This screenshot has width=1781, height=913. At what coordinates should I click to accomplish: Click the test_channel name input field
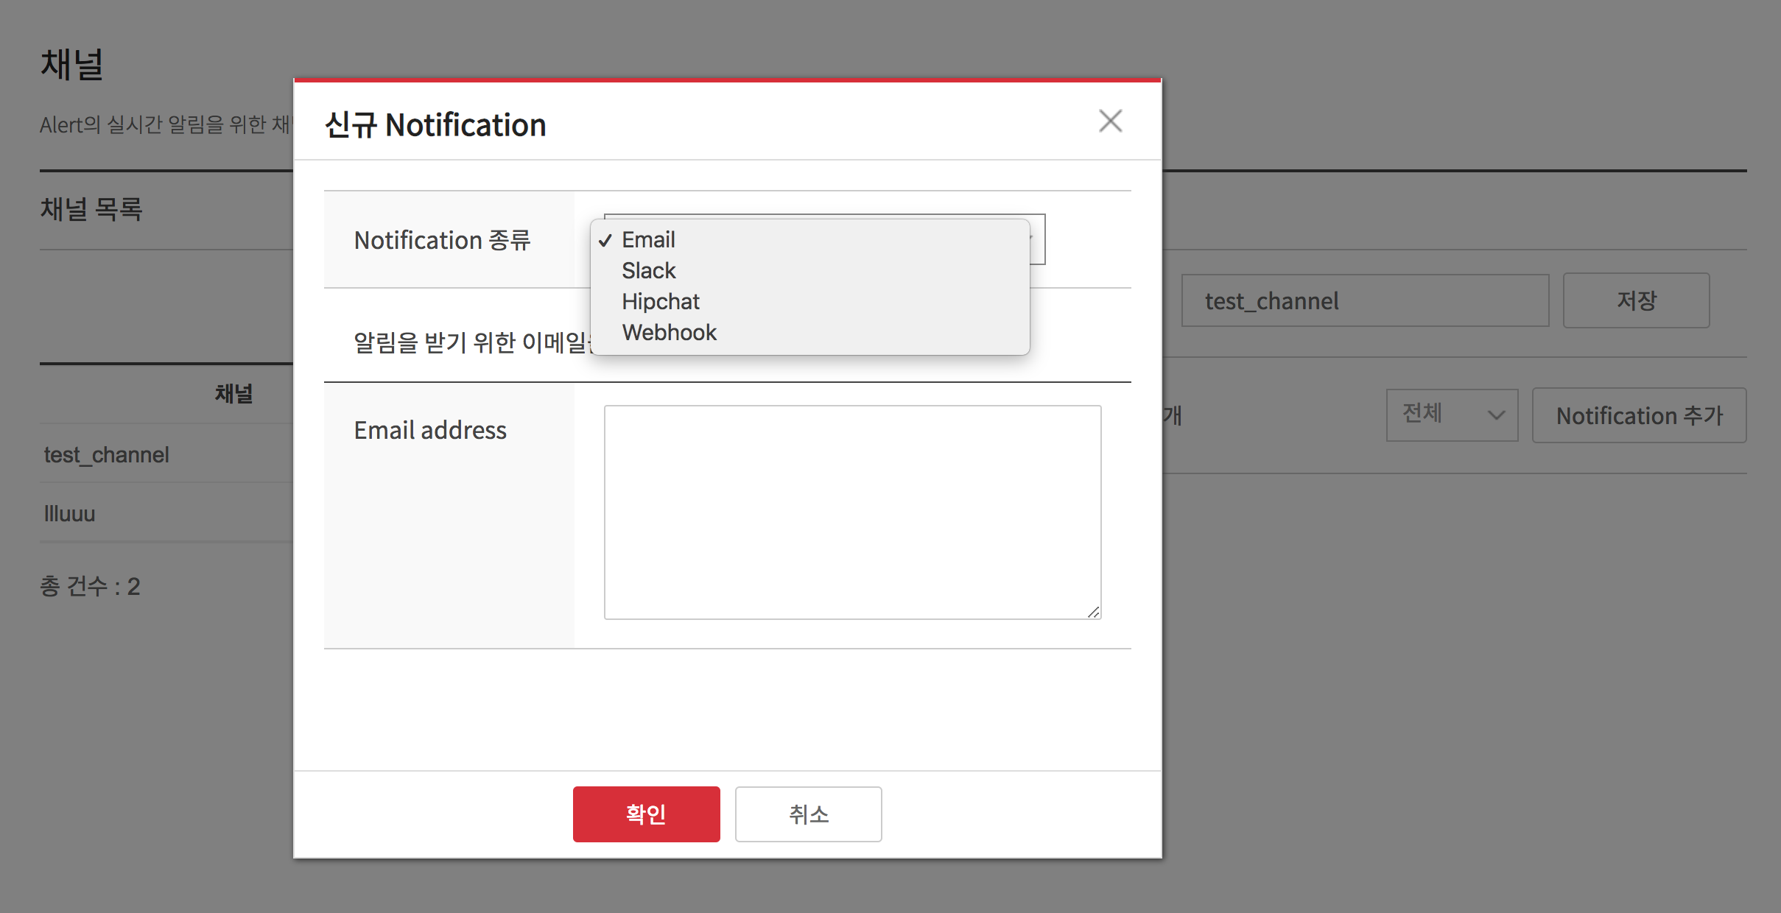click(x=1364, y=300)
